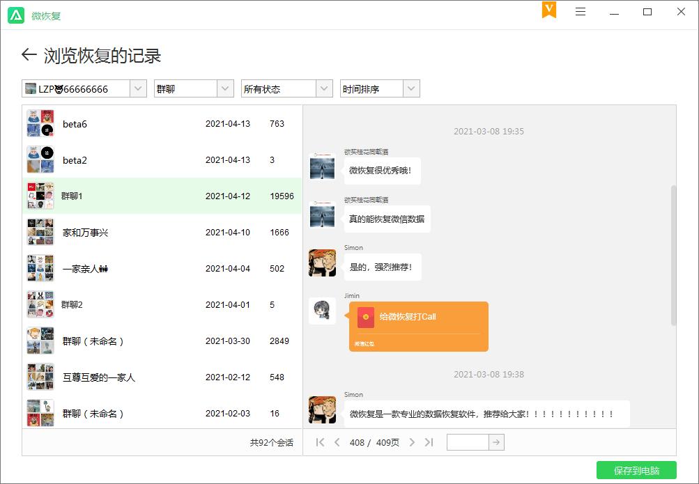Expand the 时间排序 sort dropdown
699x484 pixels.
(411, 88)
